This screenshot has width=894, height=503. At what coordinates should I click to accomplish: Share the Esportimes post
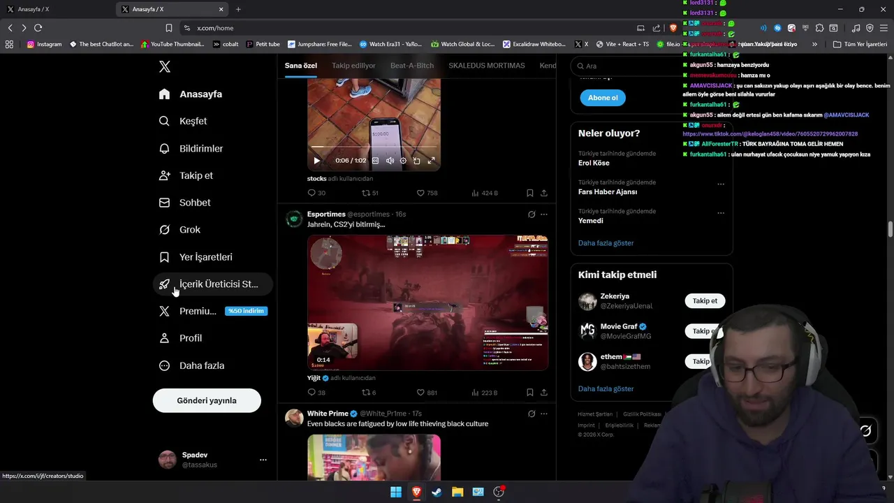tap(544, 393)
